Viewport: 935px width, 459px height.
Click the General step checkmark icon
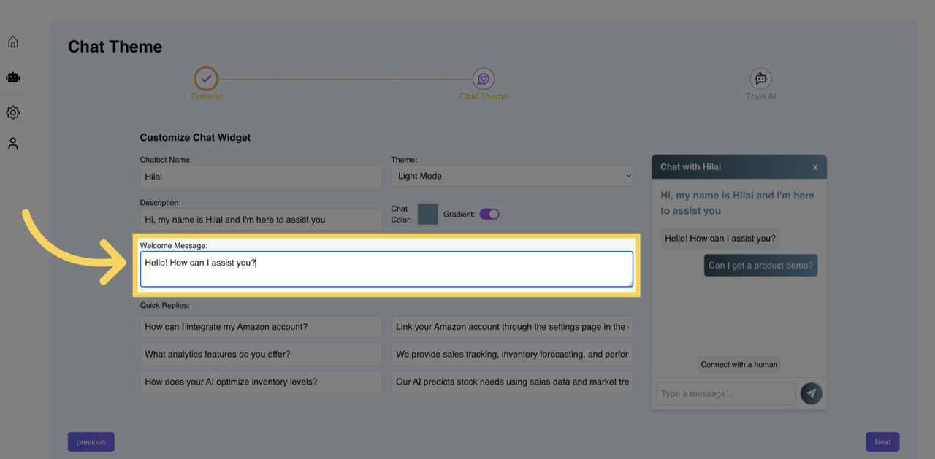tap(206, 79)
